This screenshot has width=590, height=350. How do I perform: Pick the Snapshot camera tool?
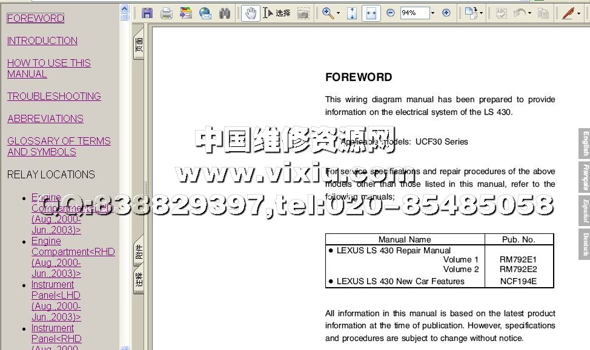click(x=303, y=13)
